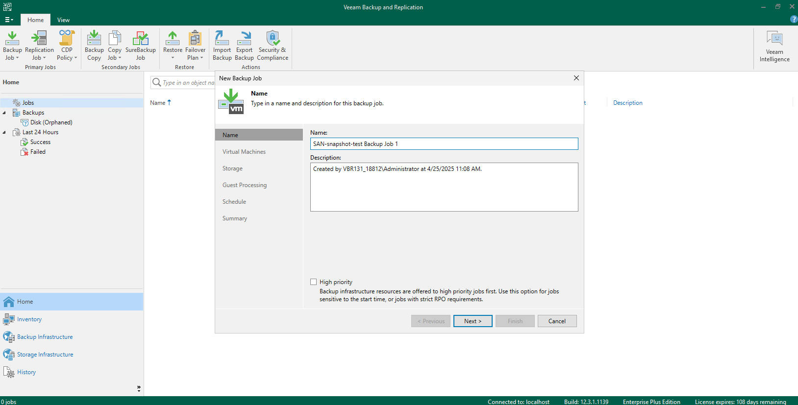Select Disk (Orphaned) tree node

[x=51, y=122]
